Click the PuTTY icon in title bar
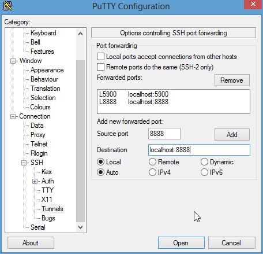 point(7,6)
